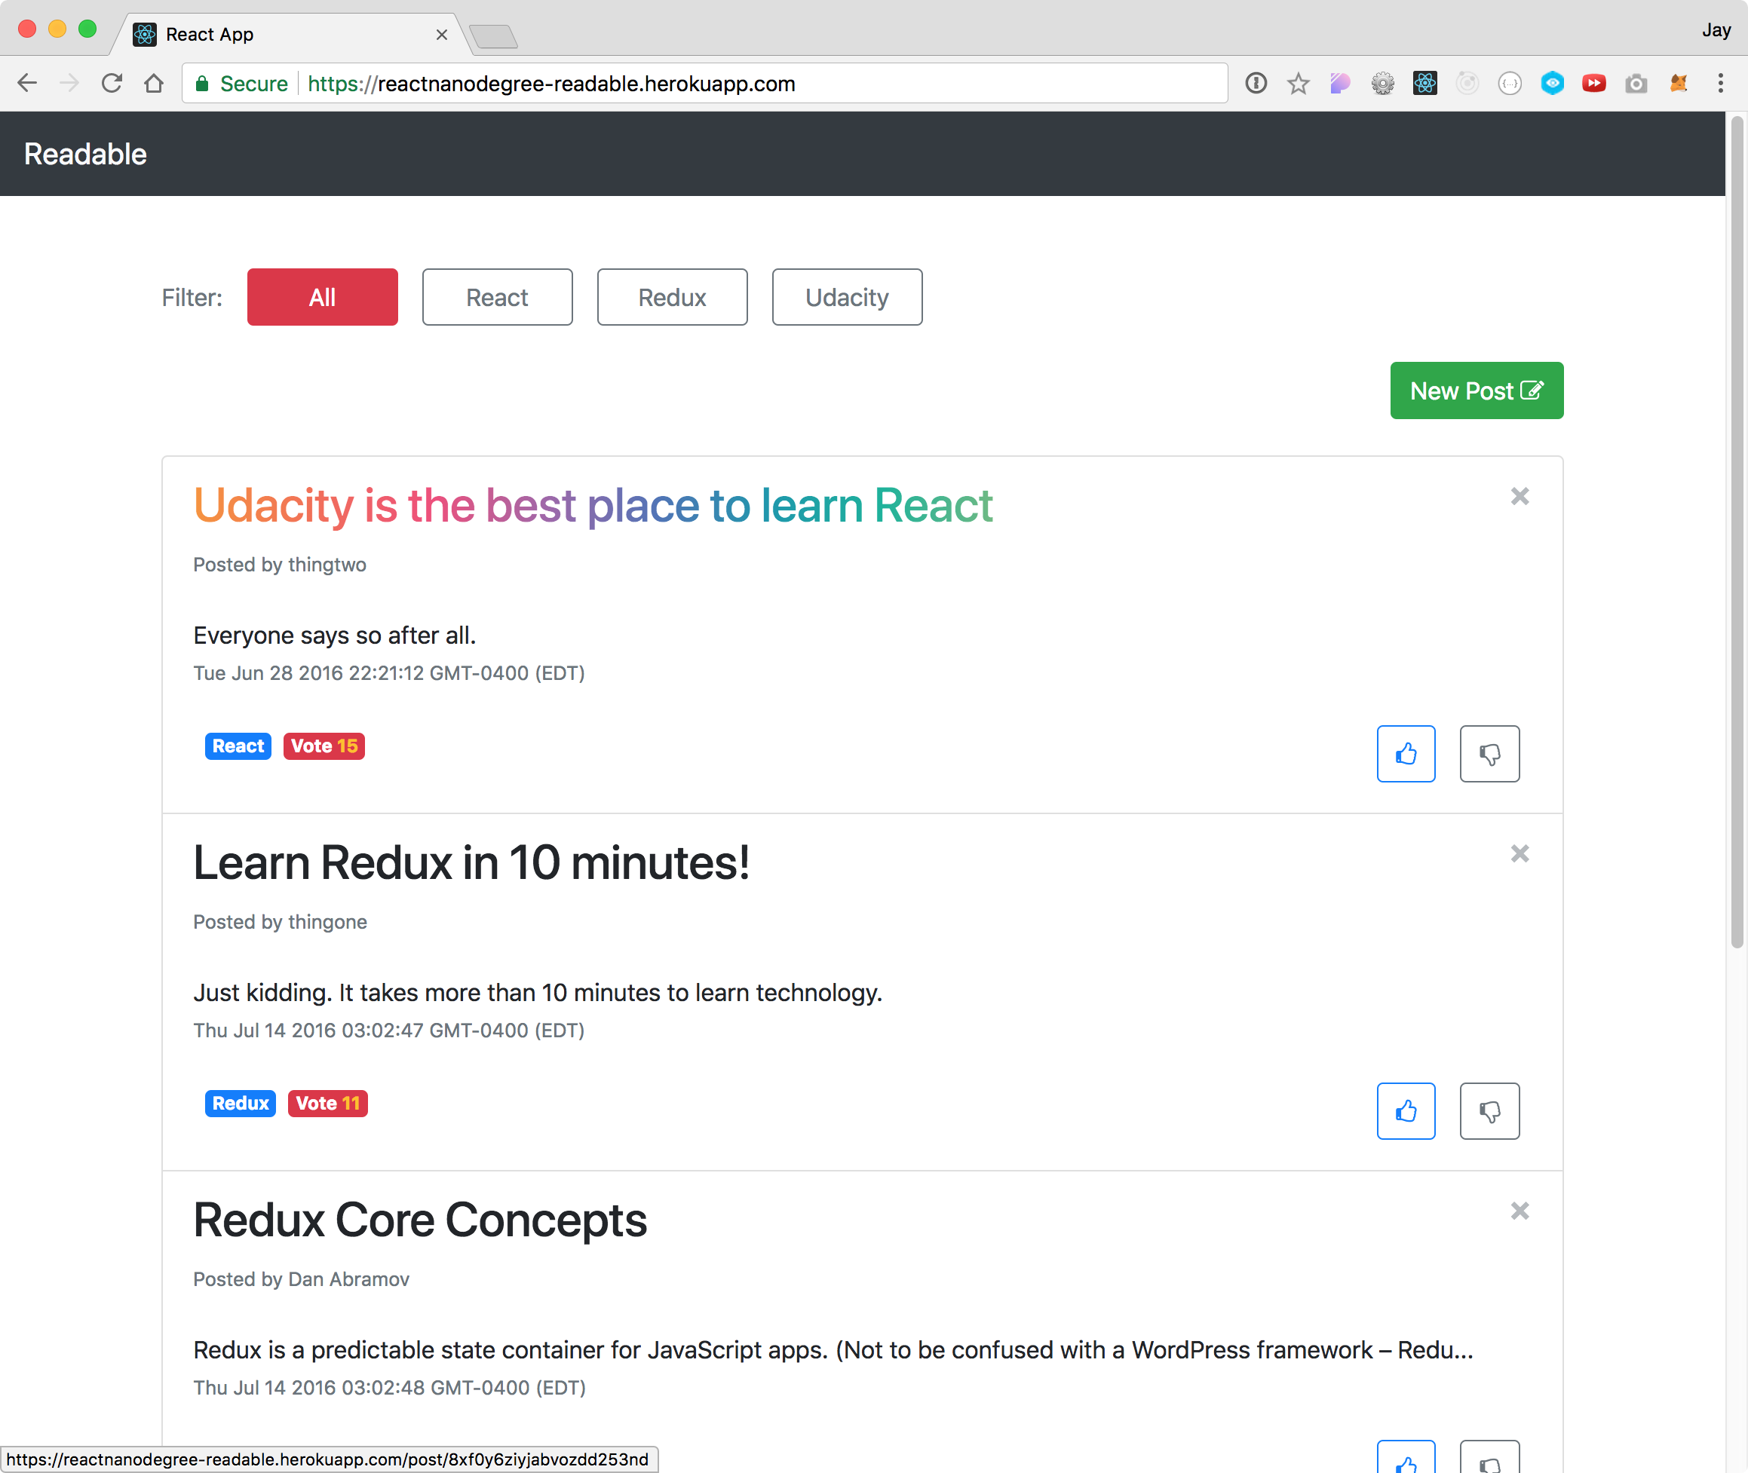Downvote "Learn Redux in 10 minutes!" post

(1490, 1110)
